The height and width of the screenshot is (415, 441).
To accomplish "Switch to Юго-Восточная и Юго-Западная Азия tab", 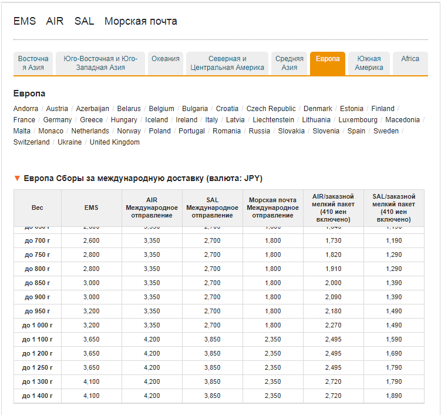I will [100, 63].
